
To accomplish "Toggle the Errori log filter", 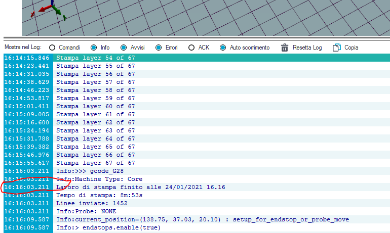I will tap(159, 48).
